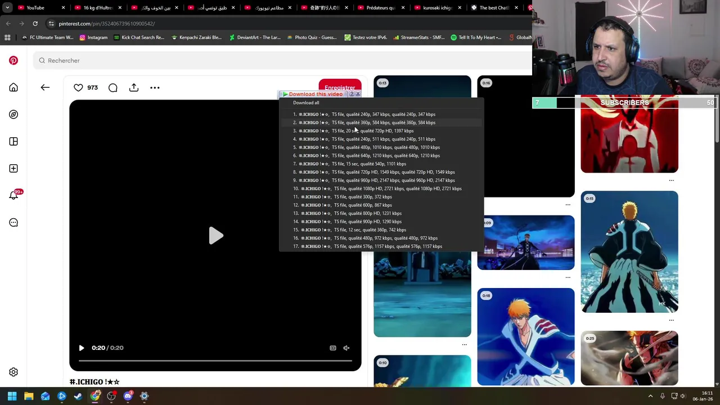Click the Download this video button
The image size is (720, 405).
313,94
